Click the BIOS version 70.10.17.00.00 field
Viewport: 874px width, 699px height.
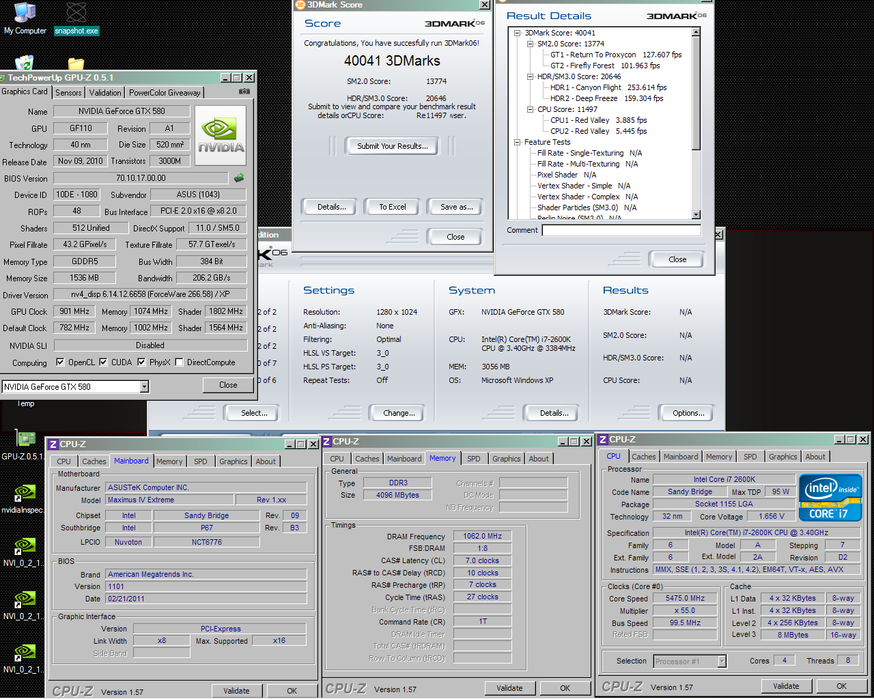pos(141,178)
